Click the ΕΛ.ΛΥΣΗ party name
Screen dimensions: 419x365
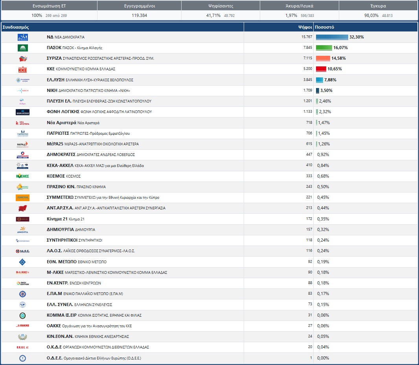pos(55,80)
